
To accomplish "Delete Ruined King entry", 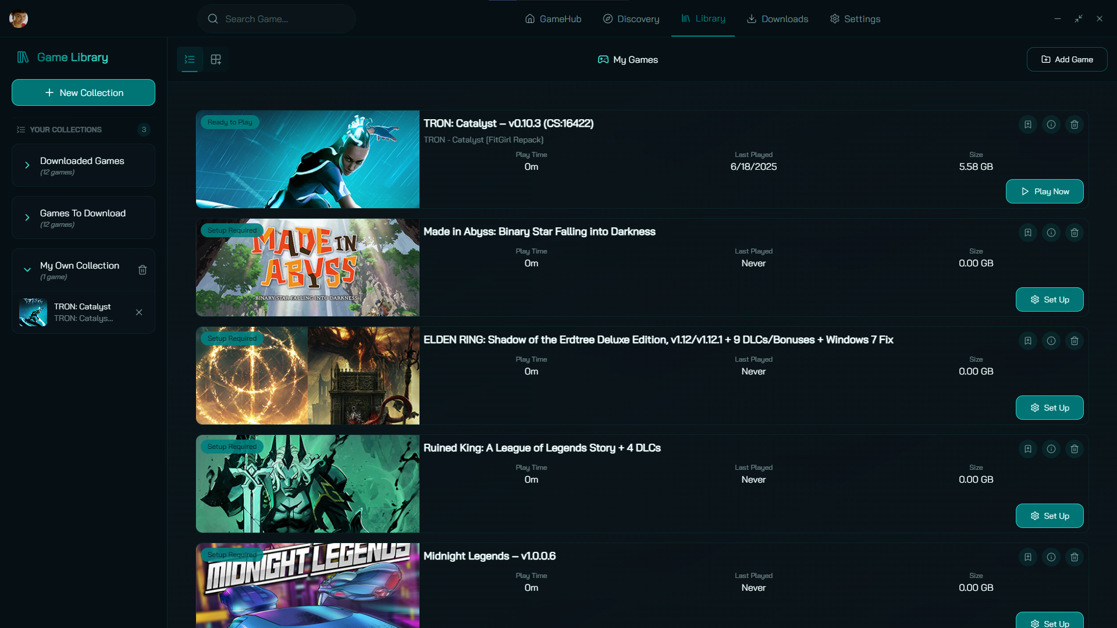I will (x=1075, y=449).
